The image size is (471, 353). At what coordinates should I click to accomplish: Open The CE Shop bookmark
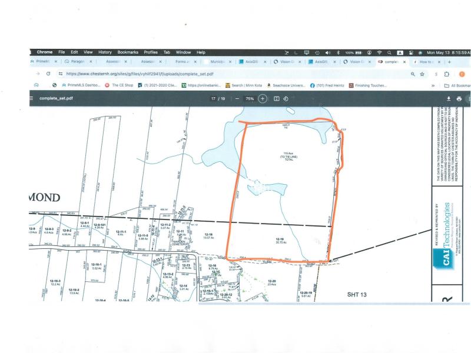pyautogui.click(x=120, y=85)
